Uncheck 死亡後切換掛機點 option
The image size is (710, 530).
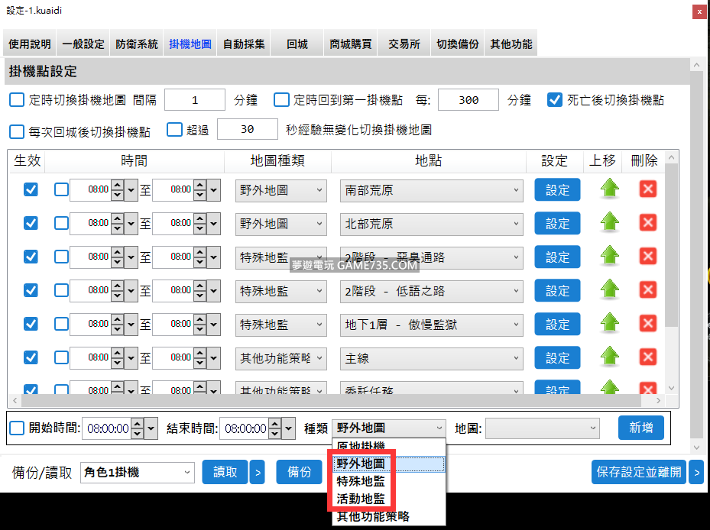556,100
